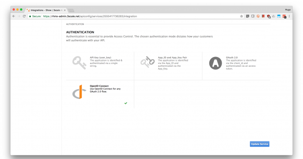303x159 pixels.
Task: Reload the page with the refresh icon
Action: (24, 16)
